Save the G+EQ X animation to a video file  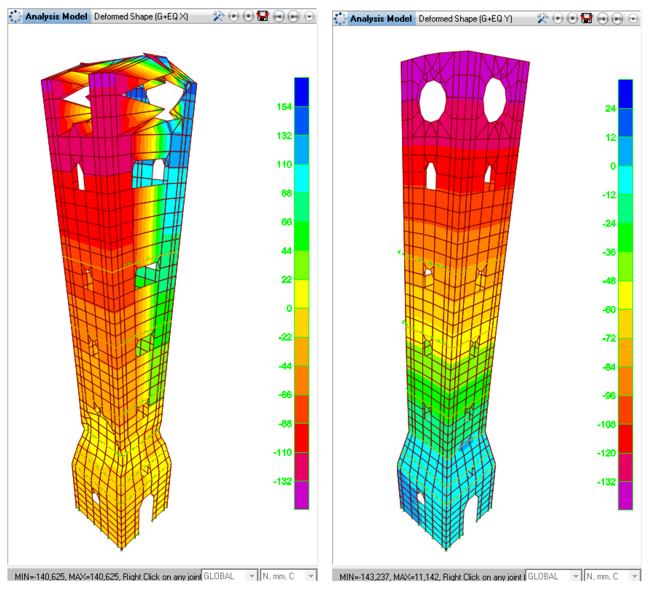263,16
